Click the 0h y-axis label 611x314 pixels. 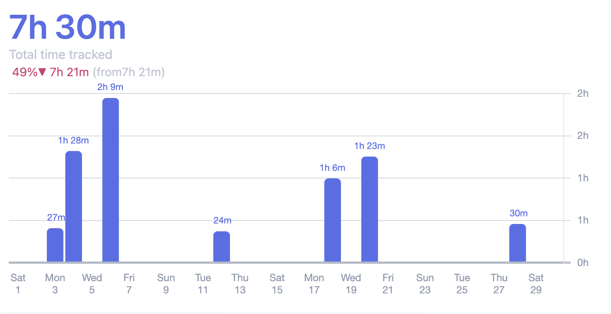(x=582, y=263)
